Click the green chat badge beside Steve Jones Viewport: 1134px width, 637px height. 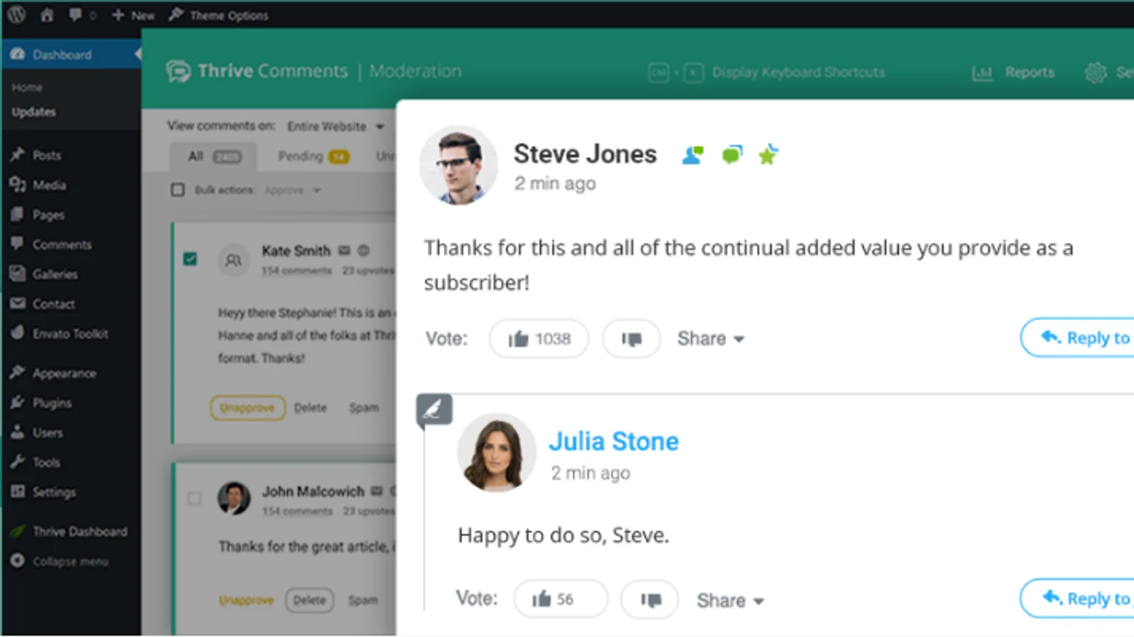tap(732, 154)
